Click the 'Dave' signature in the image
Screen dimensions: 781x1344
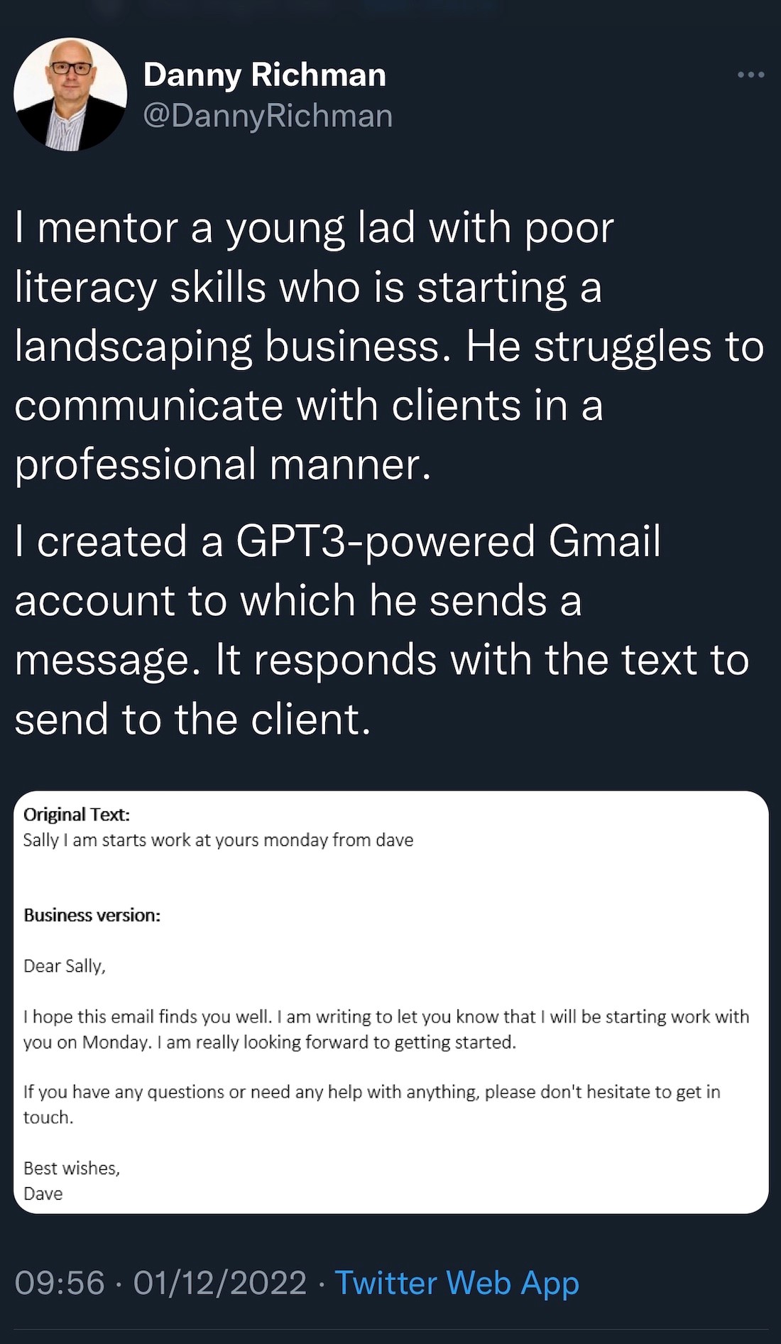coord(43,1194)
